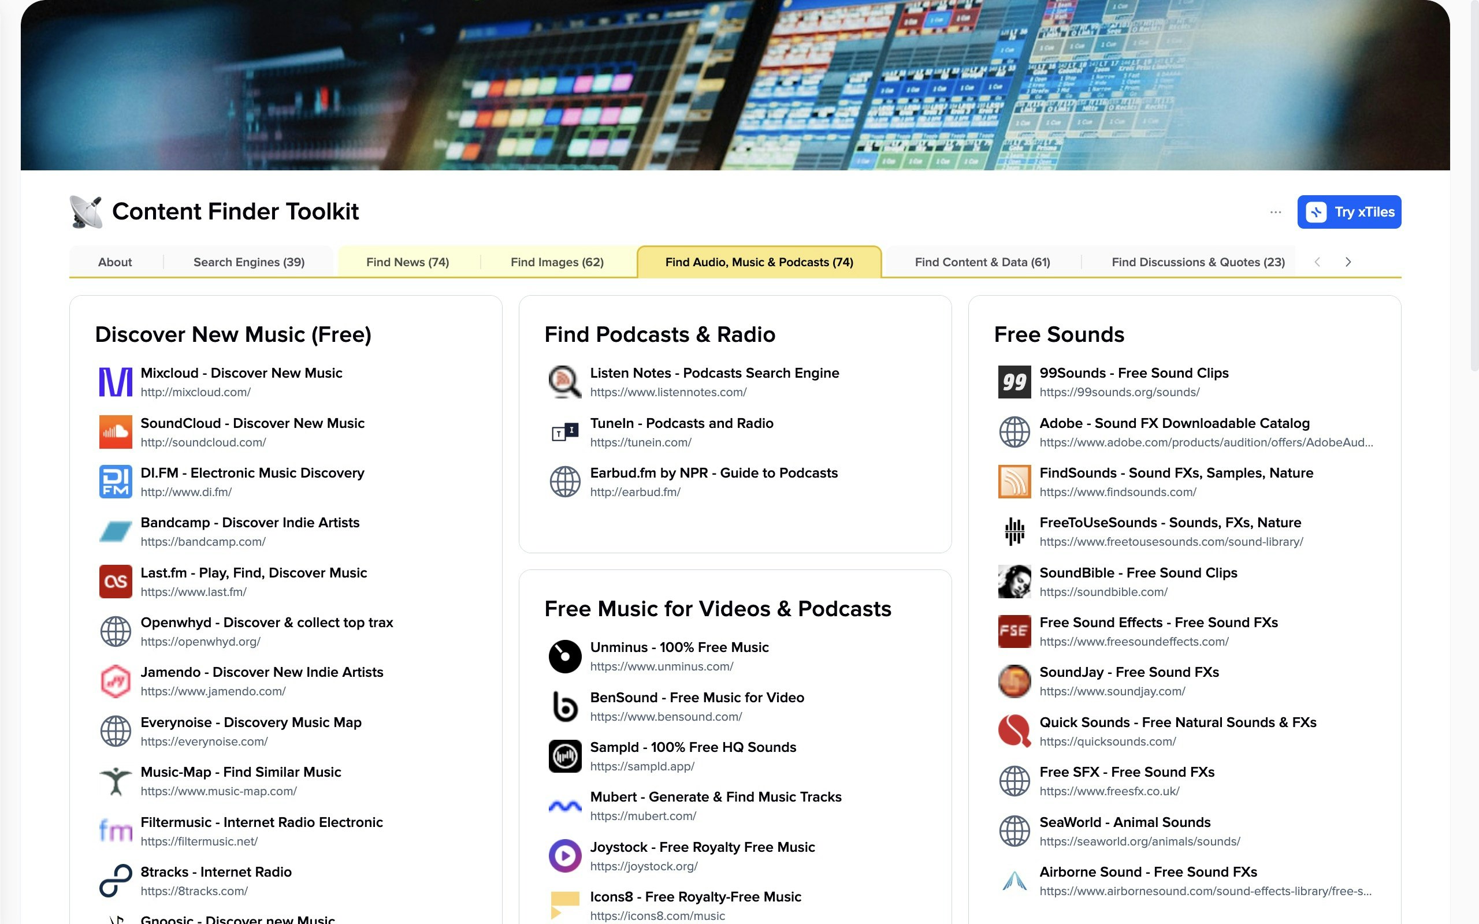Open Find Content & Data (61) tab
The height and width of the screenshot is (924, 1479).
(982, 262)
